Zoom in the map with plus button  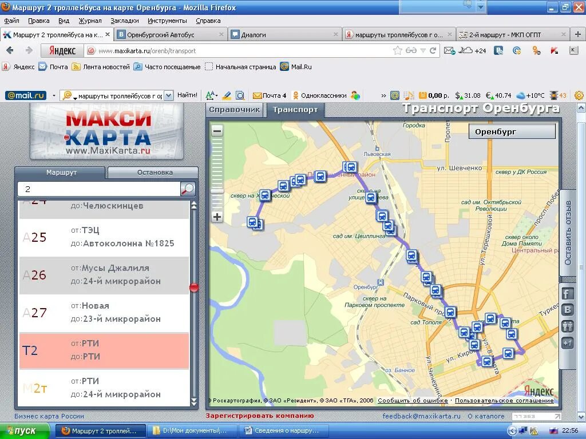click(x=217, y=217)
